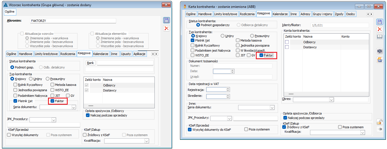Enable the Metoda kasowa checkbox in the FAKTORZY template
The width and height of the screenshot is (387, 149).
pos(53,84)
